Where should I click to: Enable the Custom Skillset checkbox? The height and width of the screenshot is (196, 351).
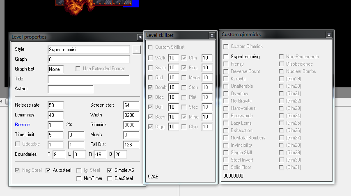(x=150, y=47)
